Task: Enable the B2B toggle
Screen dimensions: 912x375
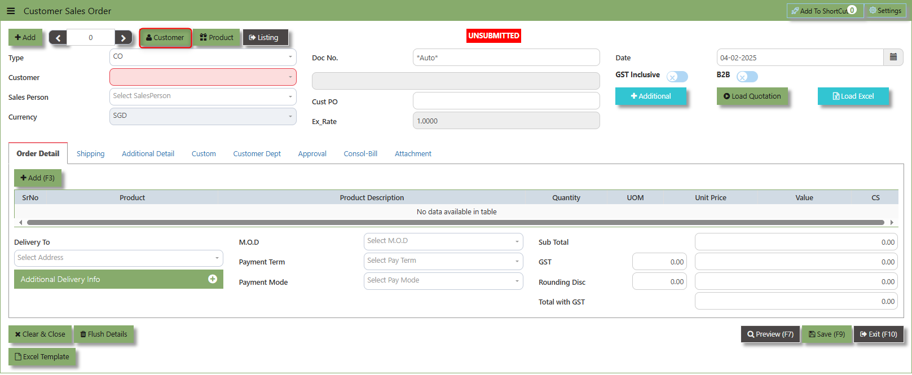Action: (x=747, y=77)
